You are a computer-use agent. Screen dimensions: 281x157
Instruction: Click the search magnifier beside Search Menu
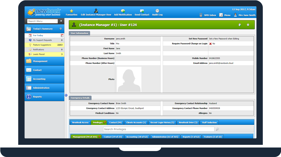tap(61, 21)
